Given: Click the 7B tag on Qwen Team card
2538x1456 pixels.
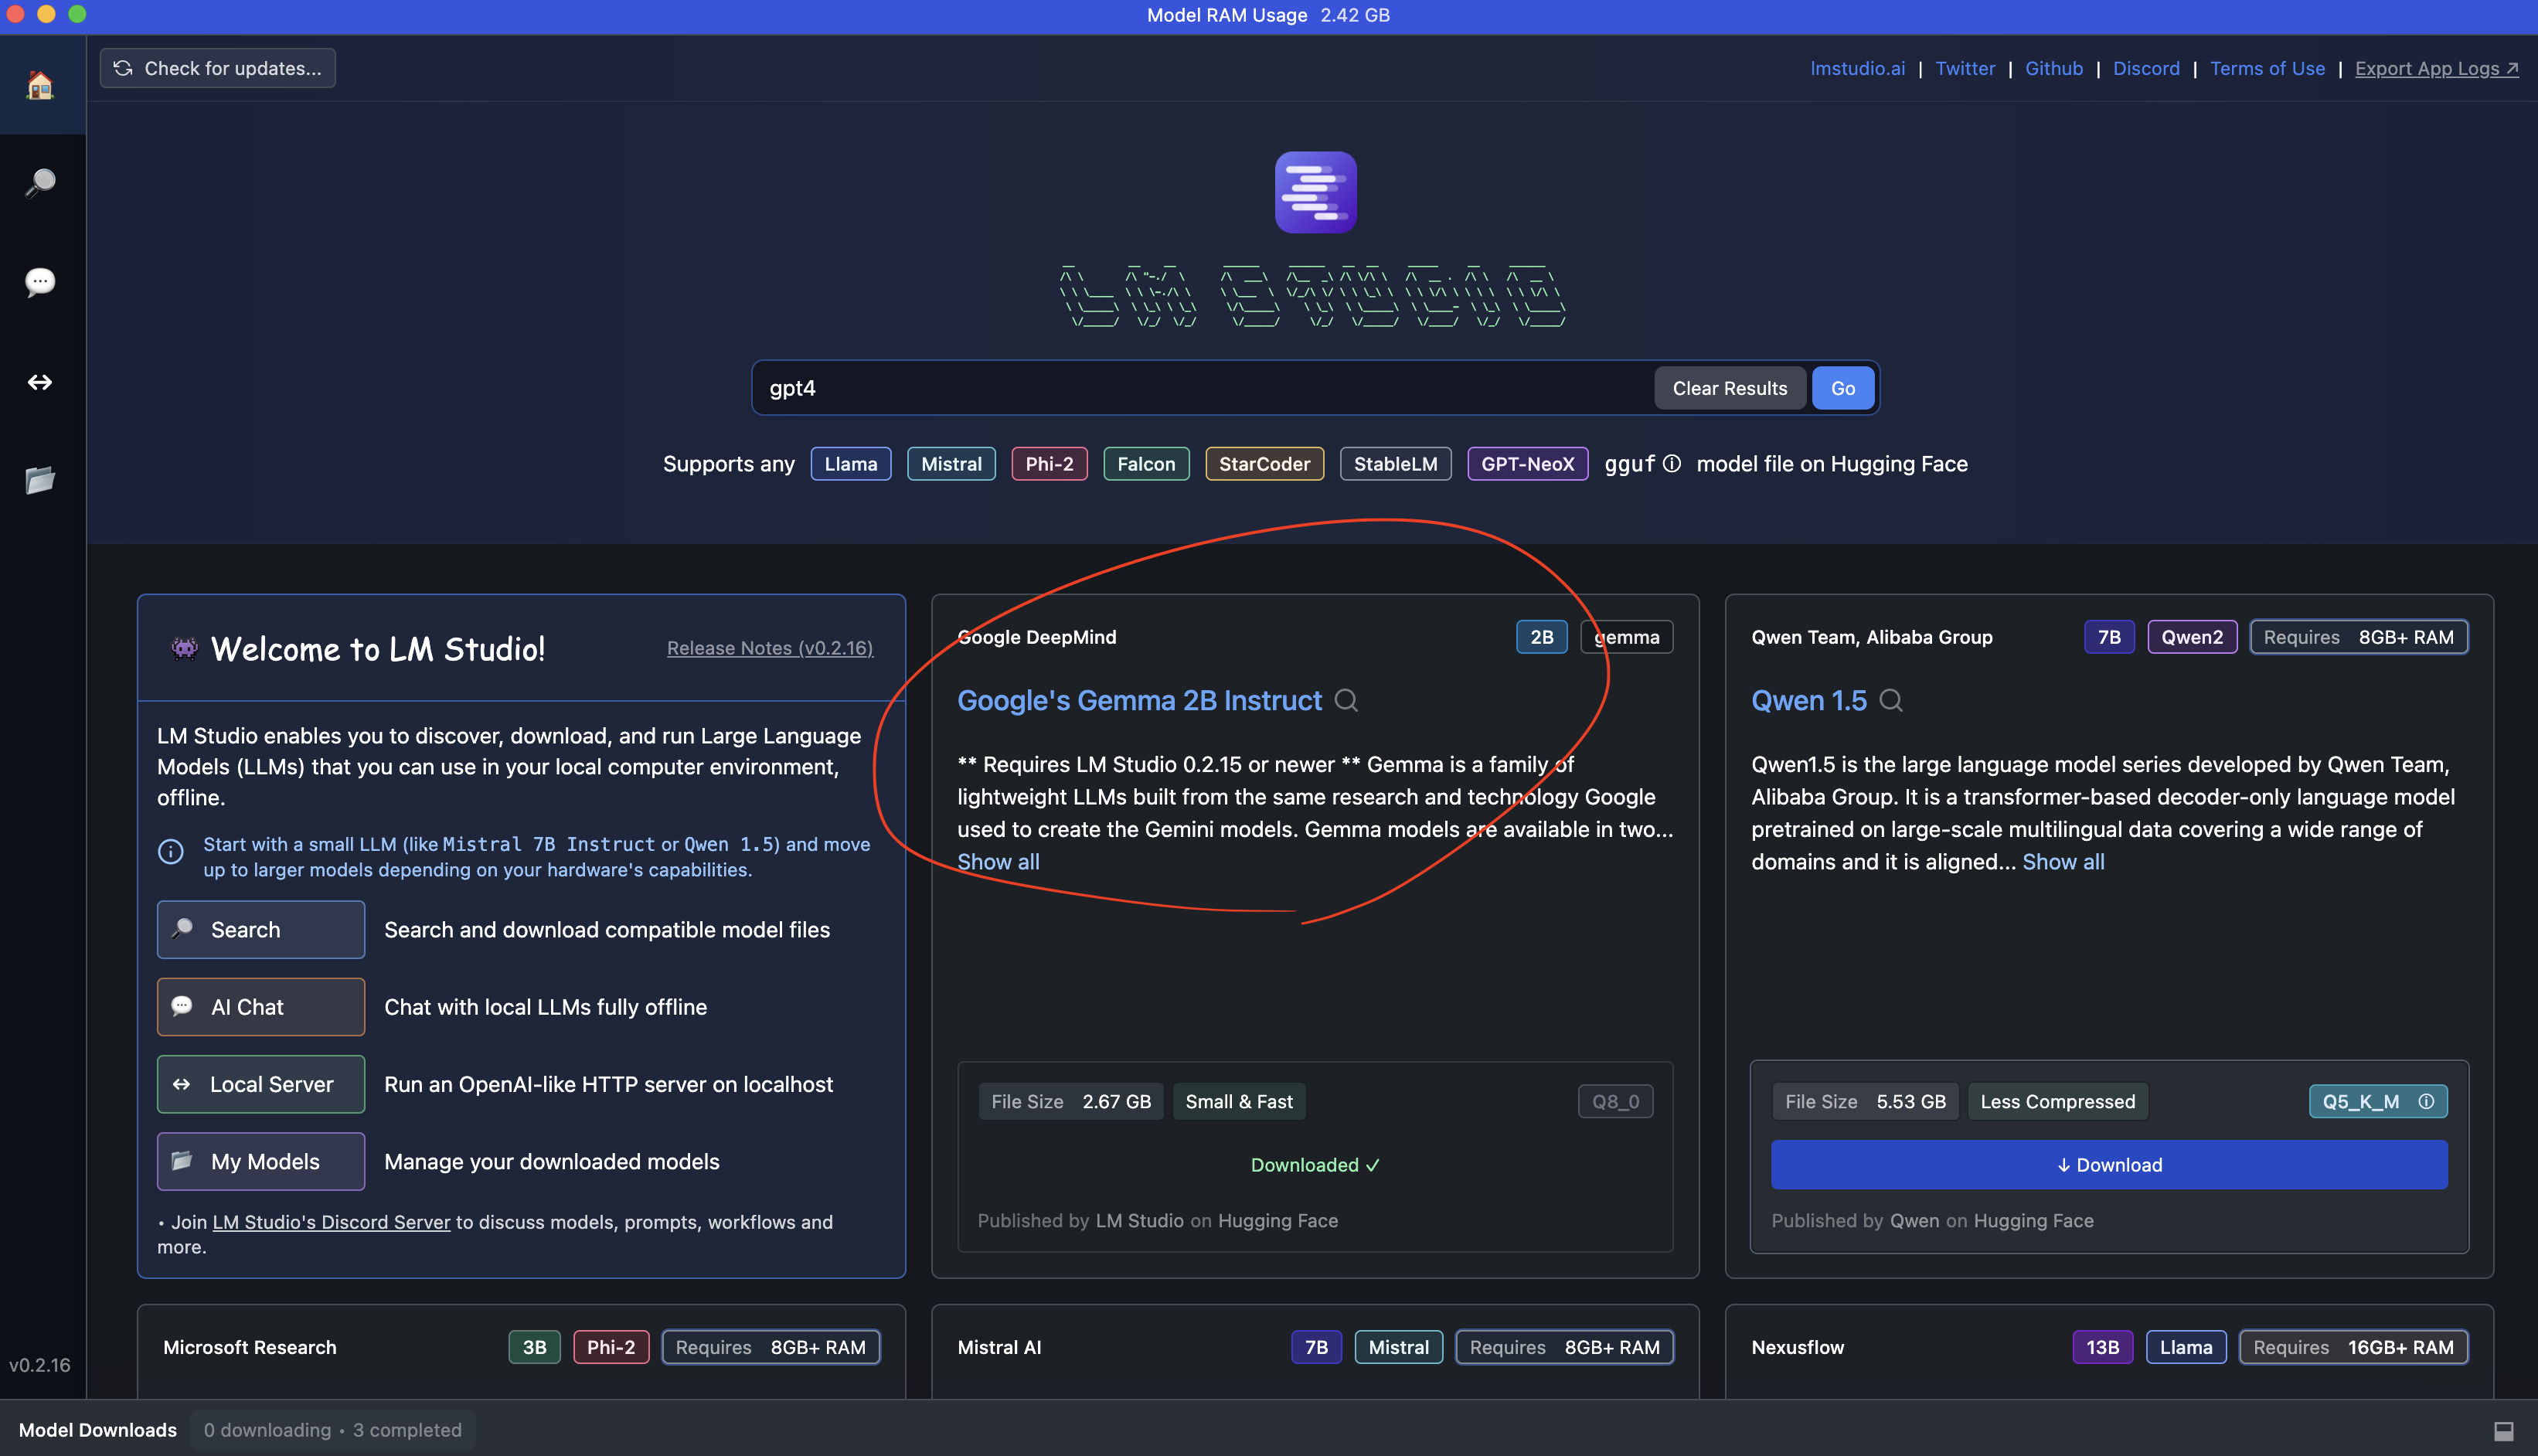Looking at the screenshot, I should point(2109,637).
